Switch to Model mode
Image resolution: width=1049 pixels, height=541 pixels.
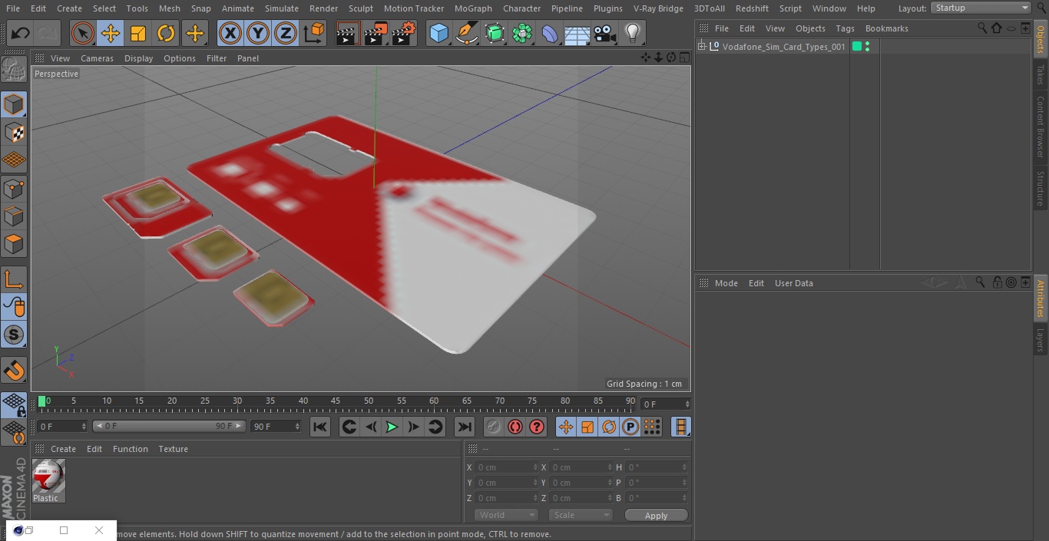pos(14,104)
